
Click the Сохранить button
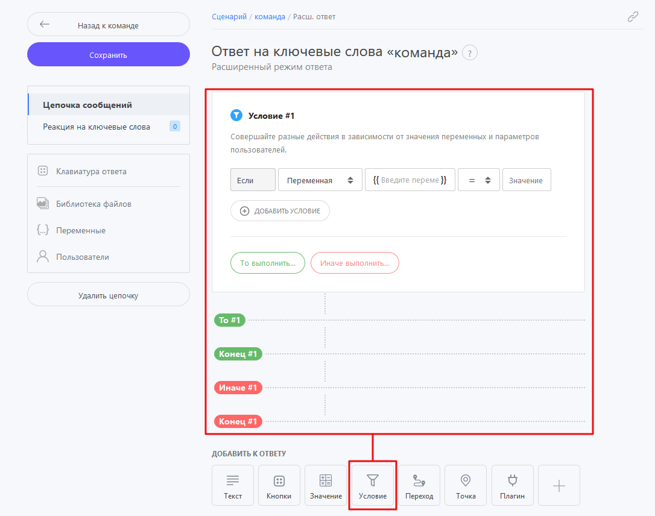pos(109,55)
